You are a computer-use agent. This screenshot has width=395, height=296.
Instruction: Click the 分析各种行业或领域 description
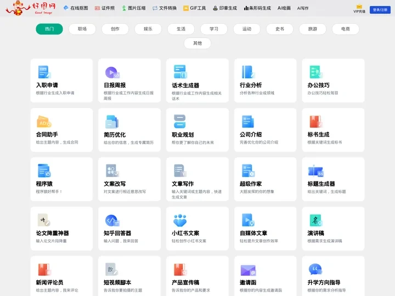click(257, 93)
